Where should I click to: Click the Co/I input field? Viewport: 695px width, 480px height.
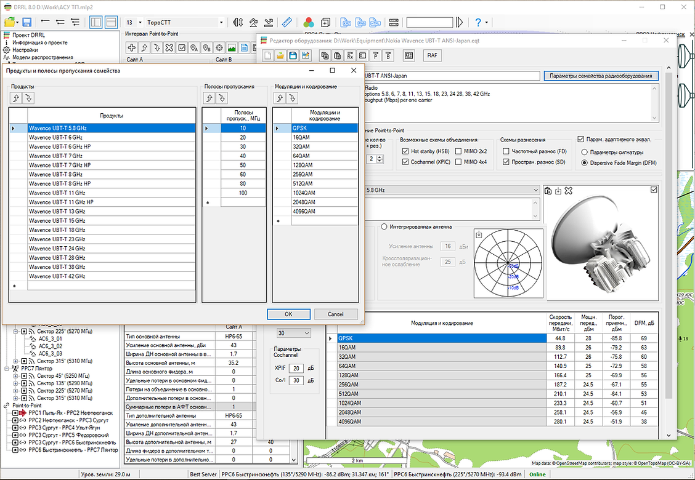click(x=296, y=380)
